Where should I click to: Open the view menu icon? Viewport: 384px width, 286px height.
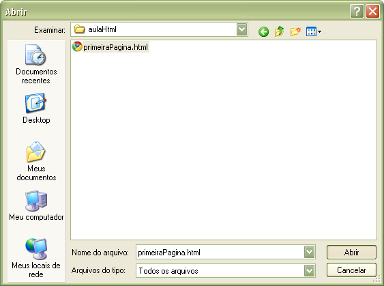coord(314,31)
